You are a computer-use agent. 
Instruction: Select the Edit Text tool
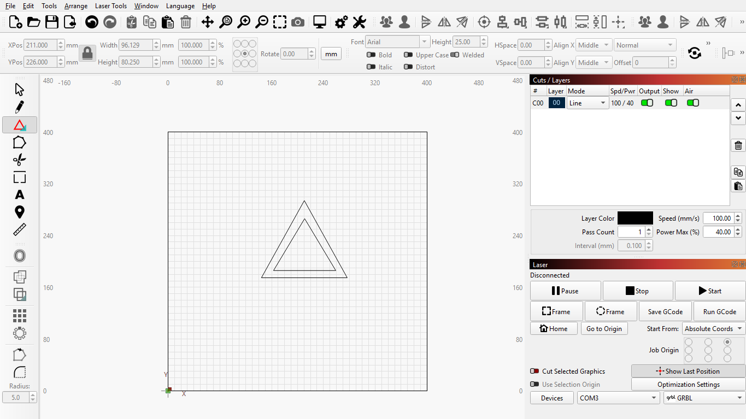[x=20, y=195]
